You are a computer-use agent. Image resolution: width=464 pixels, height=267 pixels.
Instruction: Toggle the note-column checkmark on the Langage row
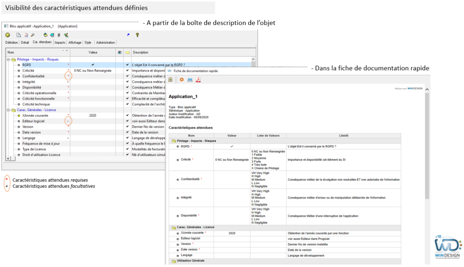[127, 138]
